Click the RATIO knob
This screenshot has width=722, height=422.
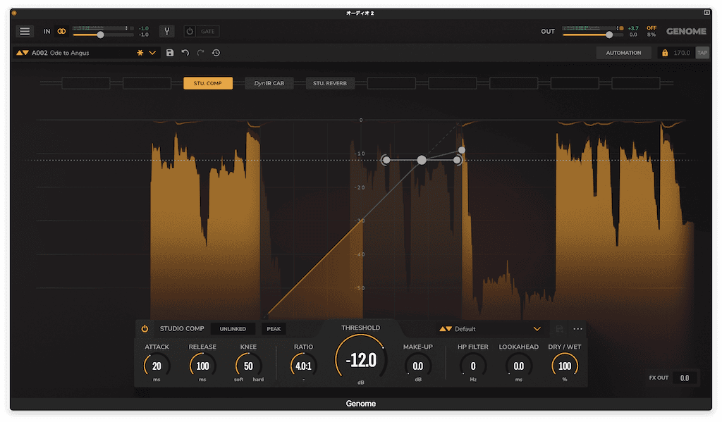point(303,366)
